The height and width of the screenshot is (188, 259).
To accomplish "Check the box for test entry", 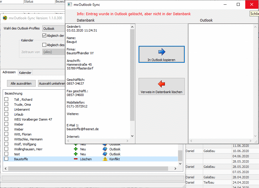I will 6,154.
